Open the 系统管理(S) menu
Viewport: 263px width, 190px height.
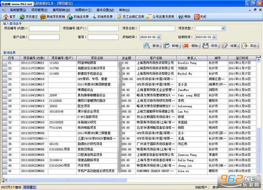coord(18,10)
